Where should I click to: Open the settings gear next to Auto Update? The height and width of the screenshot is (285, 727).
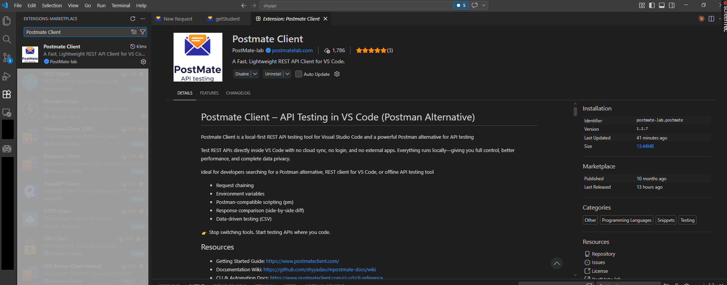click(337, 74)
